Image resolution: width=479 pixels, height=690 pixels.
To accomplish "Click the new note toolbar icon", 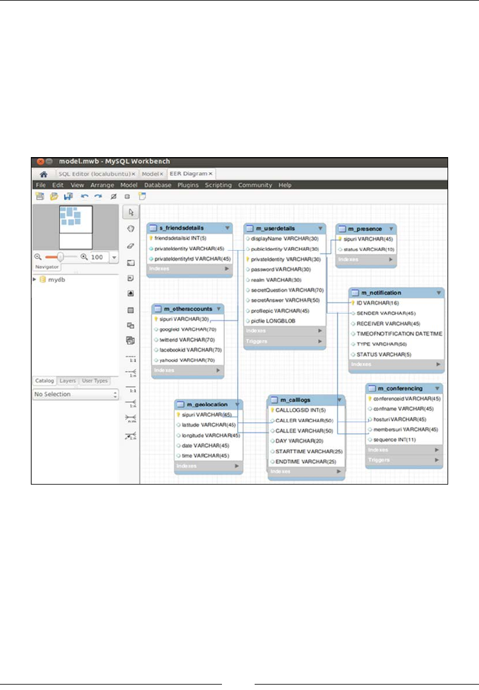I will click(x=142, y=196).
